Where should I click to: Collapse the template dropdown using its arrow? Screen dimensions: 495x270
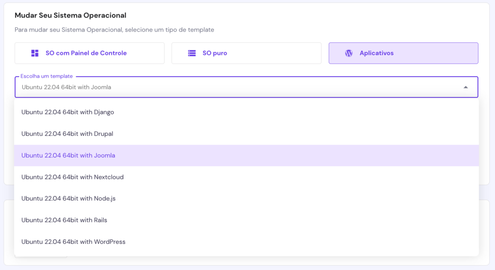click(x=466, y=87)
